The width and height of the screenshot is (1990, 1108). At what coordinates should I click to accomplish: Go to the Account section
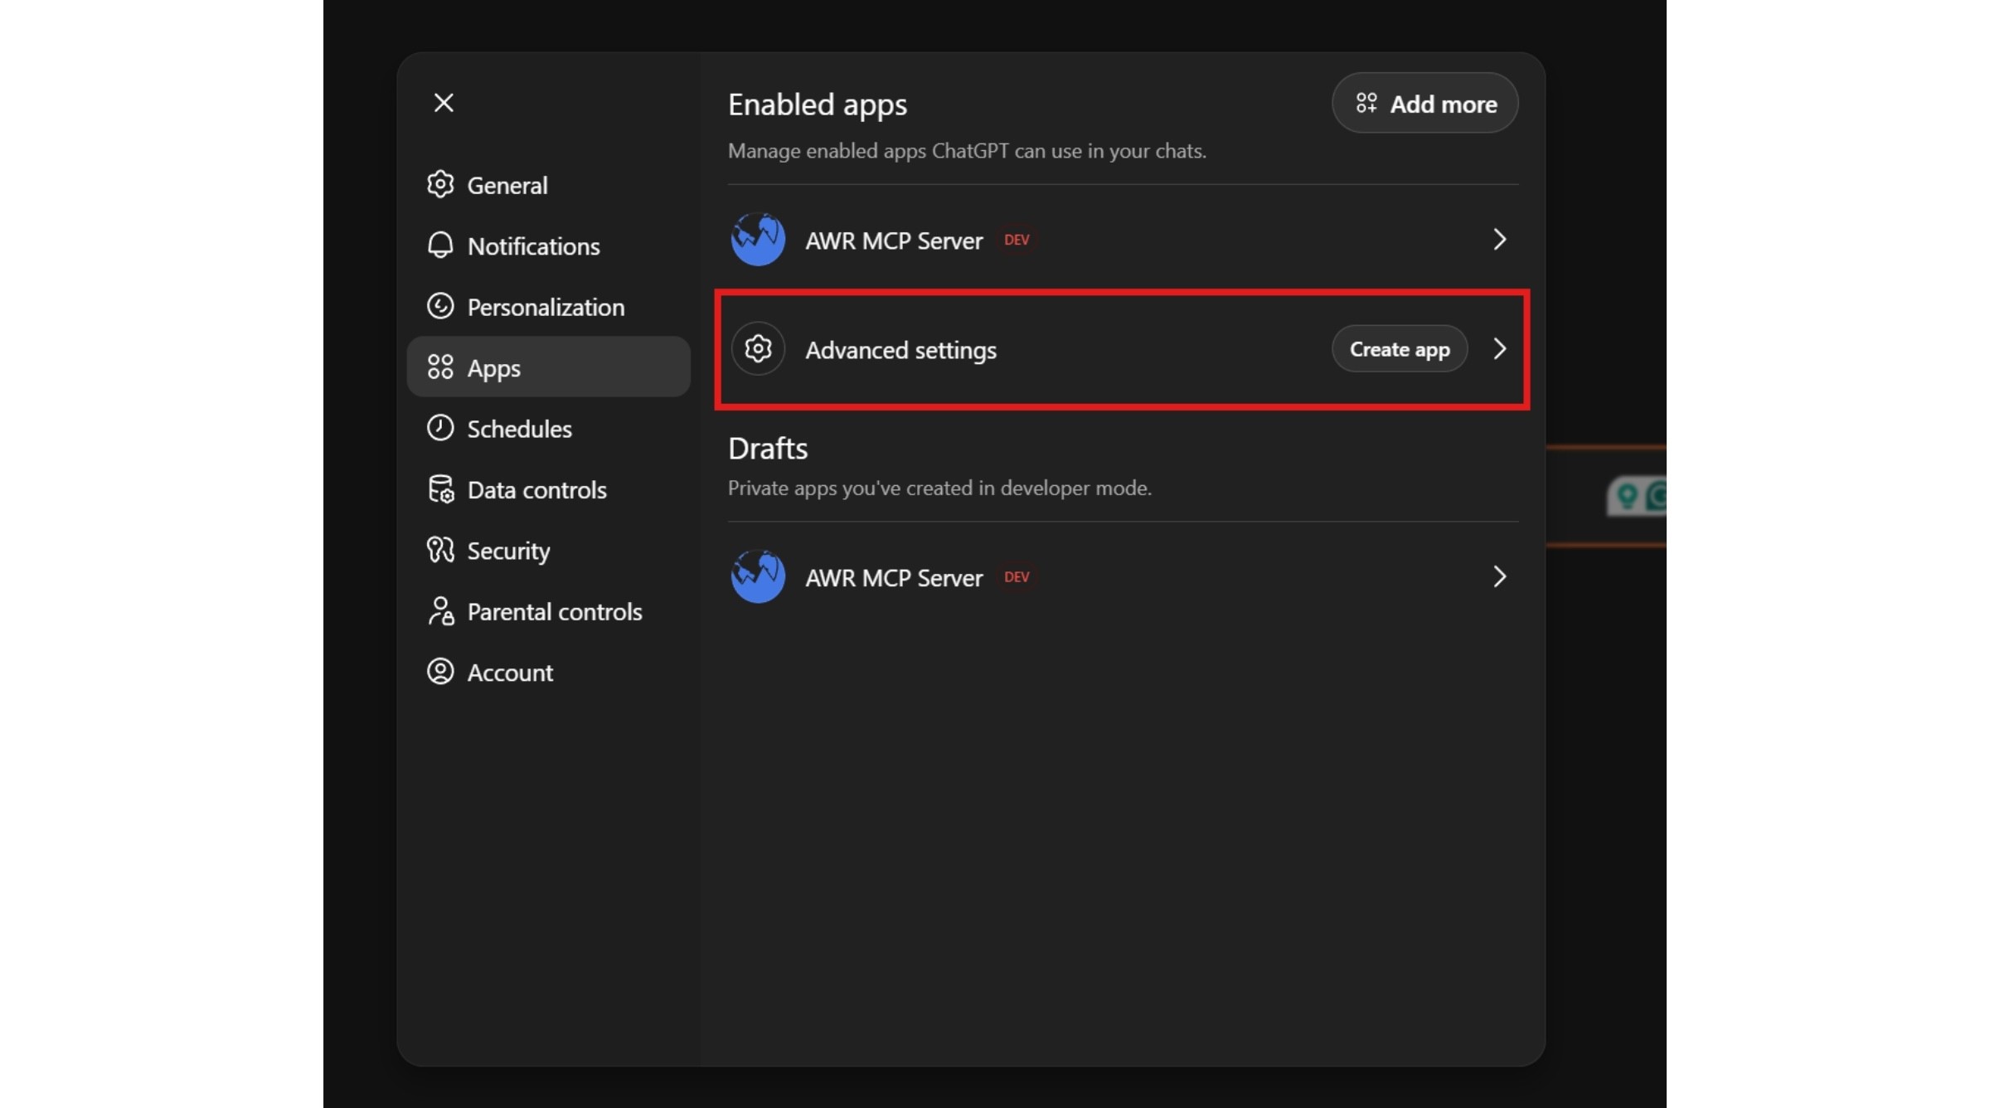(510, 672)
